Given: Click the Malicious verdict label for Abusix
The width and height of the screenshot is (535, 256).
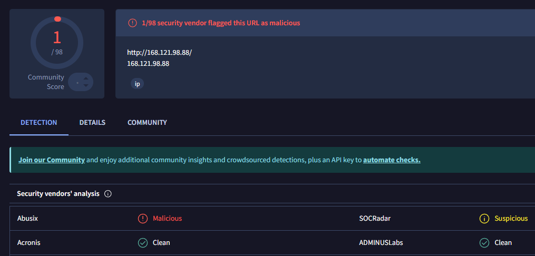Looking at the screenshot, I should point(167,219).
